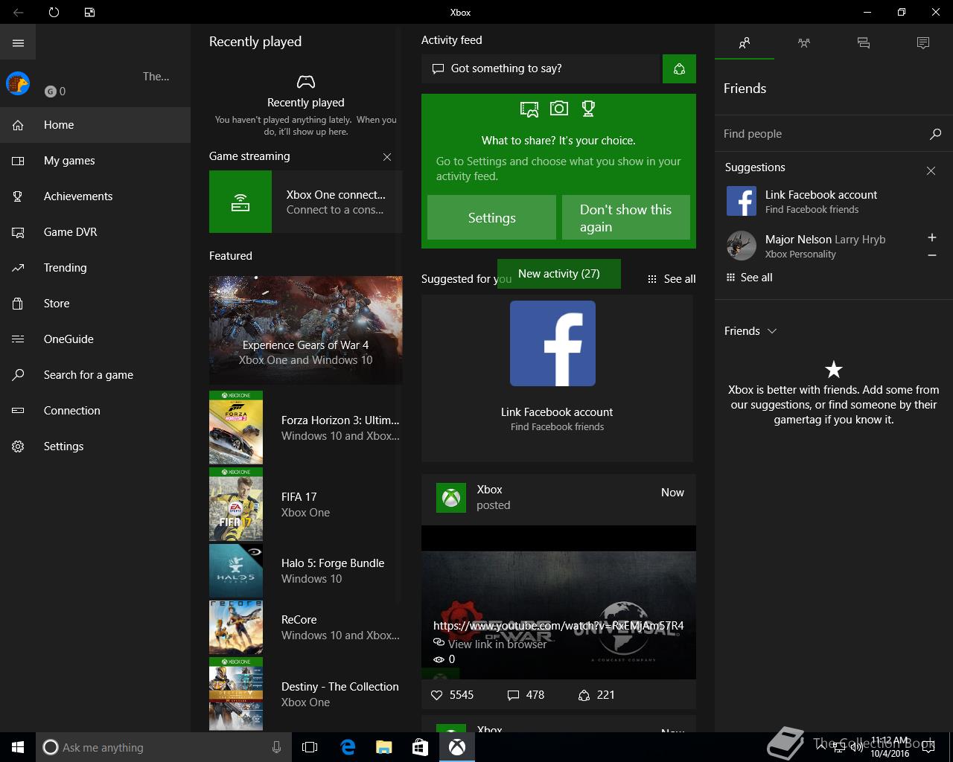953x762 pixels.
Task: Expand the Friends filter dropdown
Action: pos(750,331)
